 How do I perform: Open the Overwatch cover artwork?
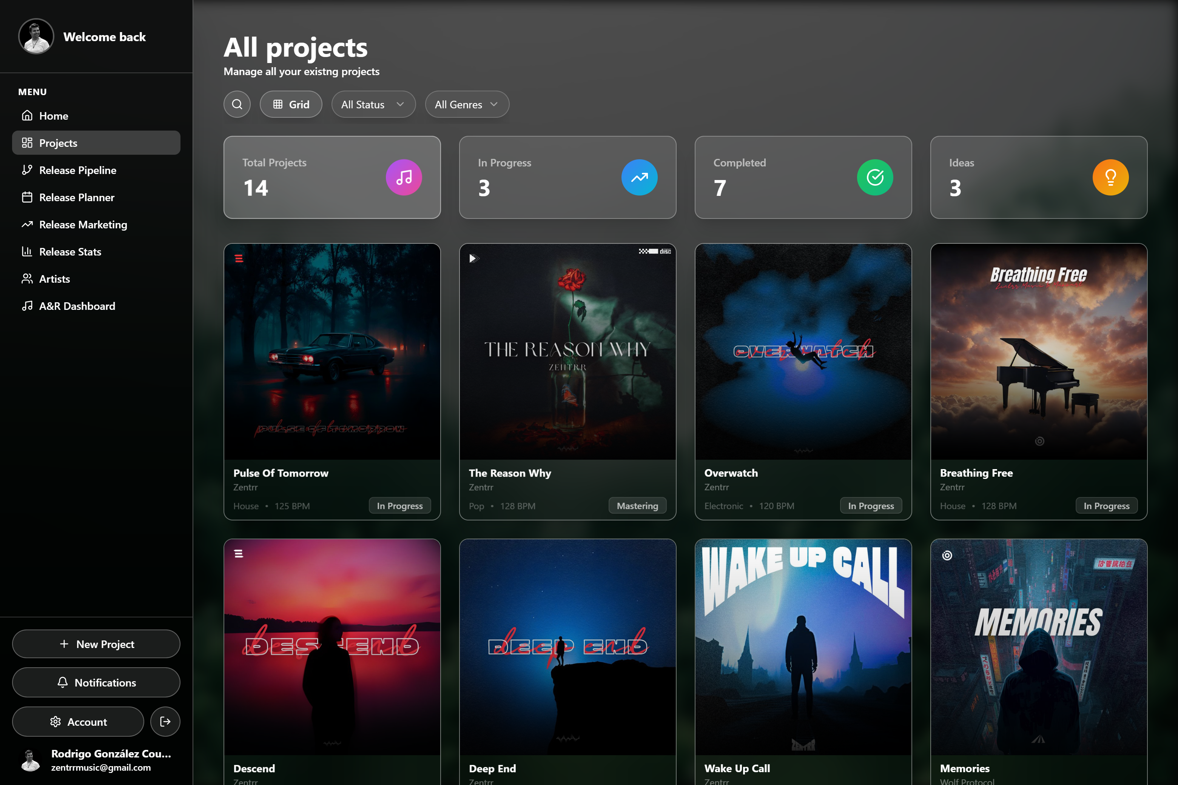803,351
